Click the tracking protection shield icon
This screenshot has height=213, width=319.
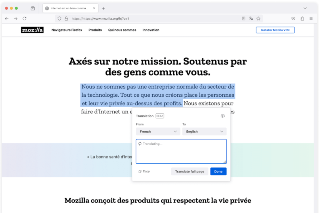pos(59,18)
